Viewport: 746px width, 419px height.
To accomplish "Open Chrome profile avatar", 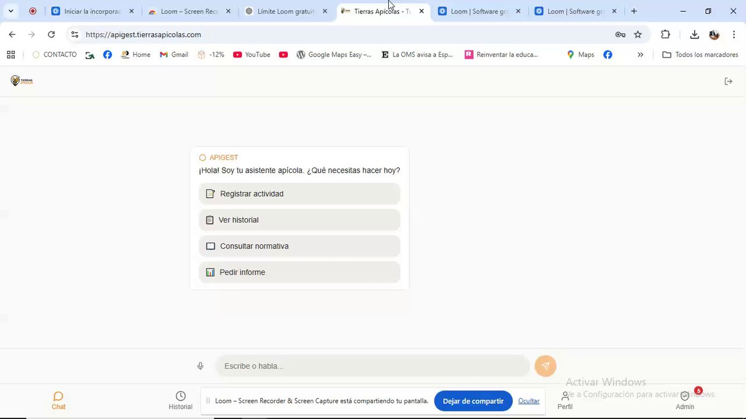I will [x=714, y=34].
